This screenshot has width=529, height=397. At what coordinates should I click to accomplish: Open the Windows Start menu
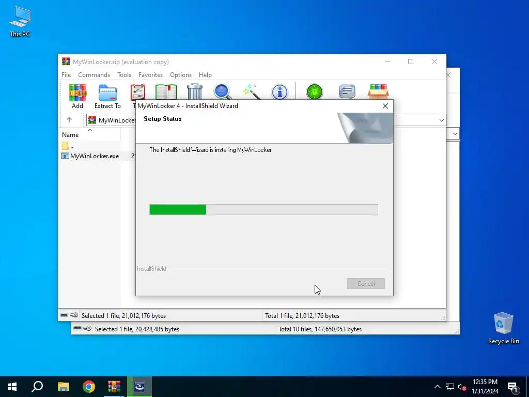tap(12, 387)
